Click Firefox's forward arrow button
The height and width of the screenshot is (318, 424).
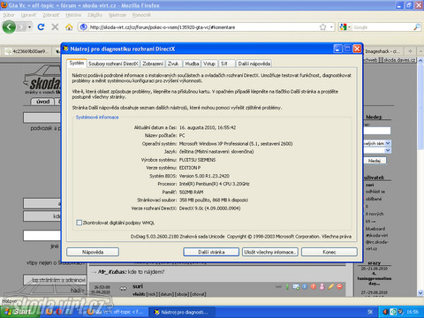tap(21, 27)
